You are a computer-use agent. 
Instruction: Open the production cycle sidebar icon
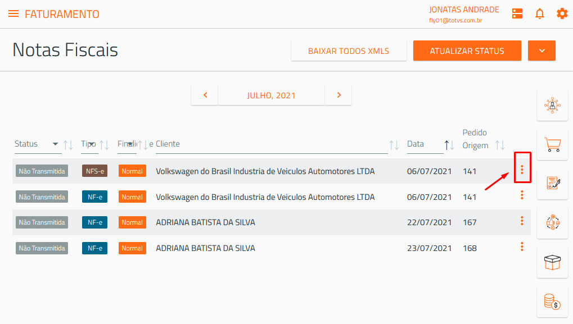click(x=552, y=222)
